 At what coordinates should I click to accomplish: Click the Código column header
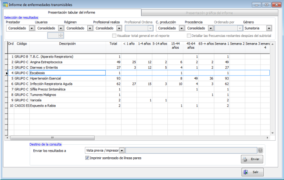click(x=22, y=47)
